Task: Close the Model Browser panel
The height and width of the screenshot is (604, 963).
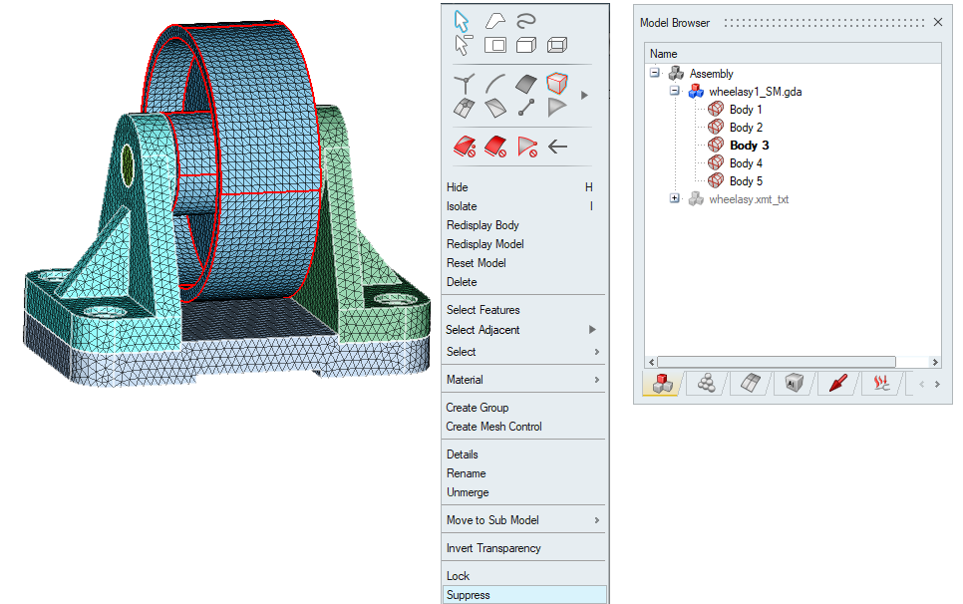Action: [937, 22]
